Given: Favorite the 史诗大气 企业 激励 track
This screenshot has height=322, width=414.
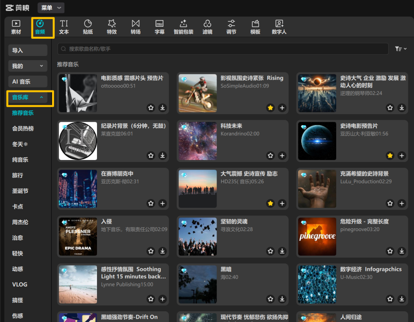Looking at the screenshot, I should [390, 108].
